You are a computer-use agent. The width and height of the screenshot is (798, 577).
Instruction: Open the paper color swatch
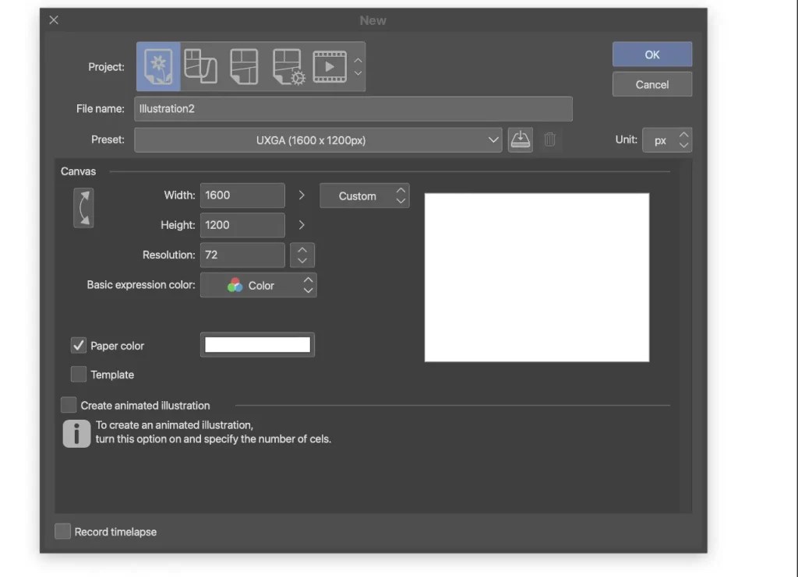[257, 344]
